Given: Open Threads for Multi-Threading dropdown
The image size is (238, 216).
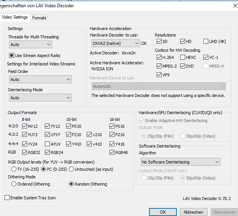Looking at the screenshot, I should click(x=30, y=44).
